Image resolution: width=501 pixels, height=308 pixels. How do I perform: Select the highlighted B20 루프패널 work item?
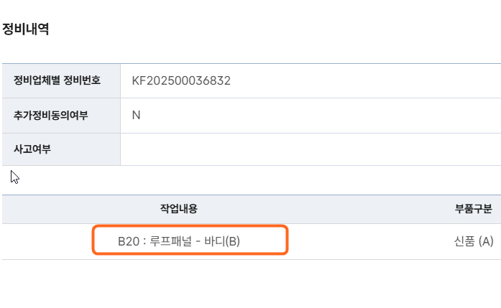point(190,241)
